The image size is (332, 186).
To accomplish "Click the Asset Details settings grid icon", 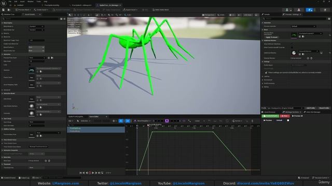I will click(61, 19).
